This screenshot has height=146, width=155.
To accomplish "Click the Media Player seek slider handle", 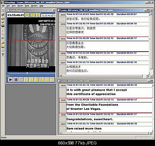I will 27,73.
